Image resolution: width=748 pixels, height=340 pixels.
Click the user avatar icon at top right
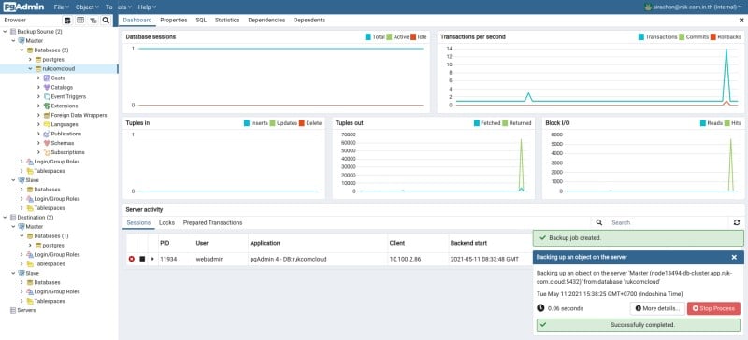[648, 7]
